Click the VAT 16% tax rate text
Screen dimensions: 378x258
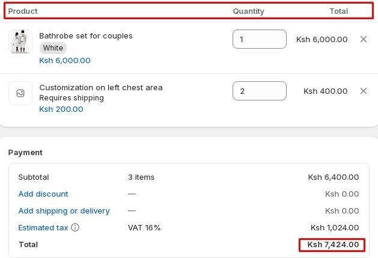pyautogui.click(x=144, y=227)
